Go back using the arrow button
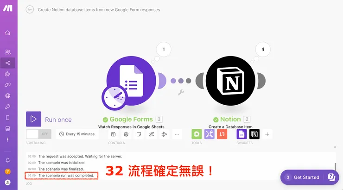 coord(30,10)
